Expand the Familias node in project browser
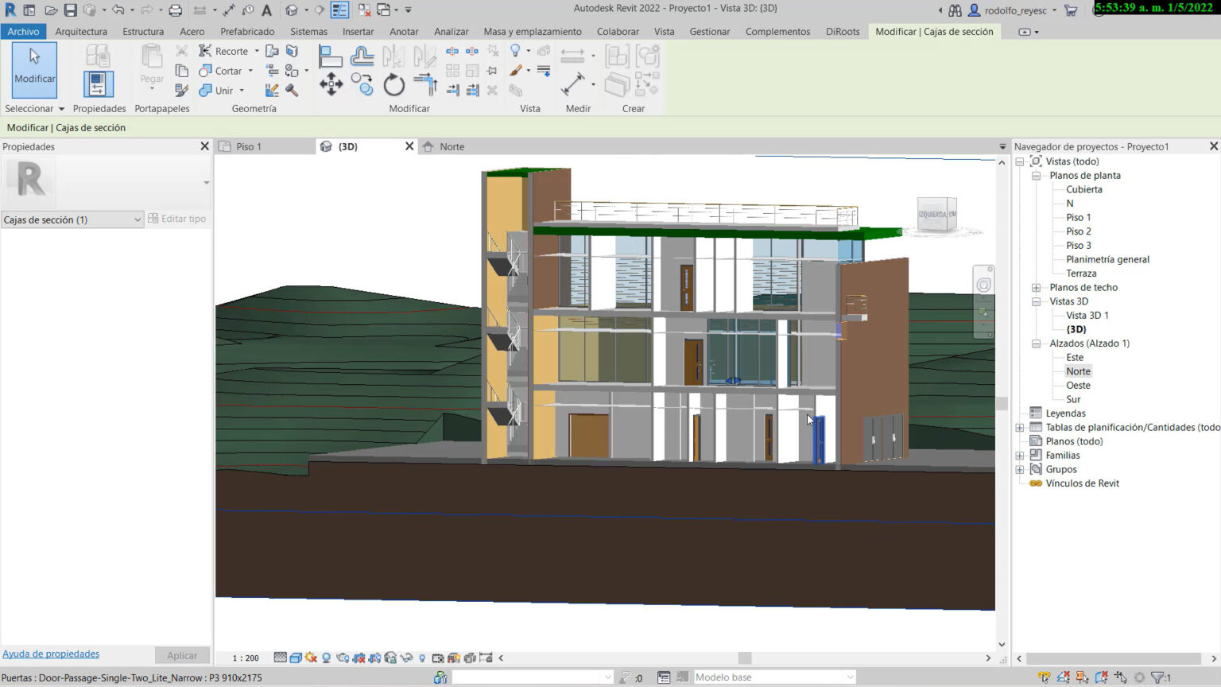The width and height of the screenshot is (1221, 687). (x=1020, y=455)
